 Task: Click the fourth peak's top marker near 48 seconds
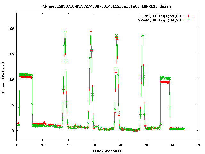tap(142, 36)
